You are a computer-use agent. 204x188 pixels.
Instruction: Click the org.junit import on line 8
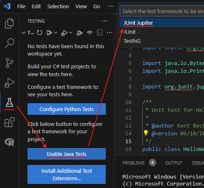tap(173, 87)
